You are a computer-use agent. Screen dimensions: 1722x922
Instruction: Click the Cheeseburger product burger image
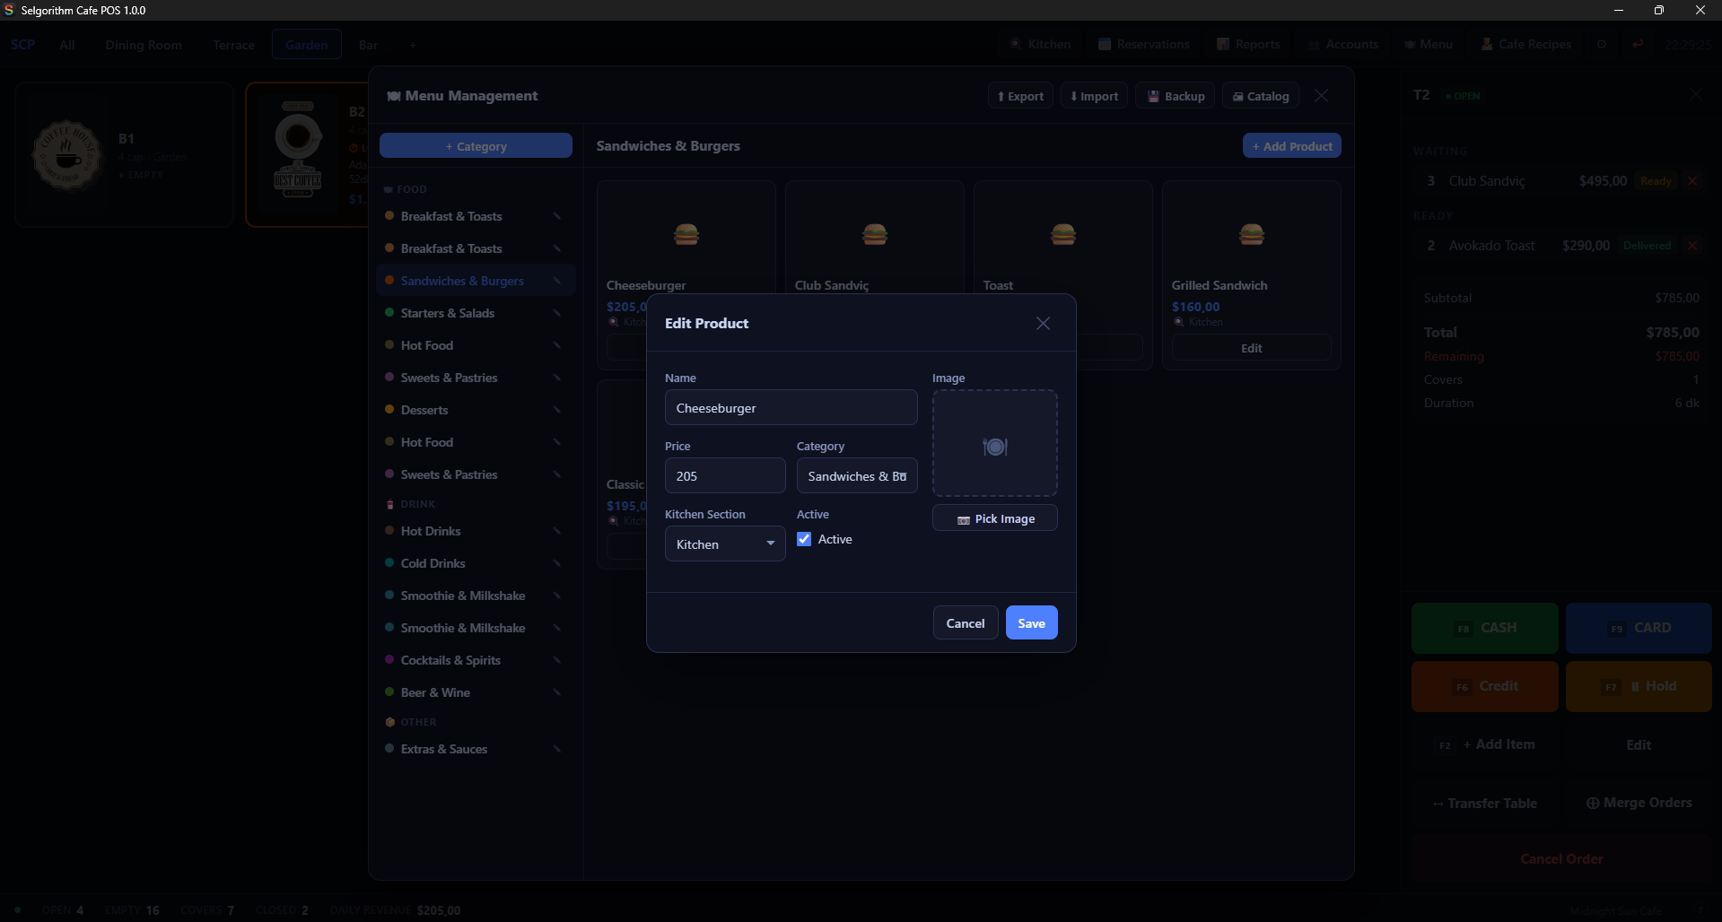(x=686, y=234)
